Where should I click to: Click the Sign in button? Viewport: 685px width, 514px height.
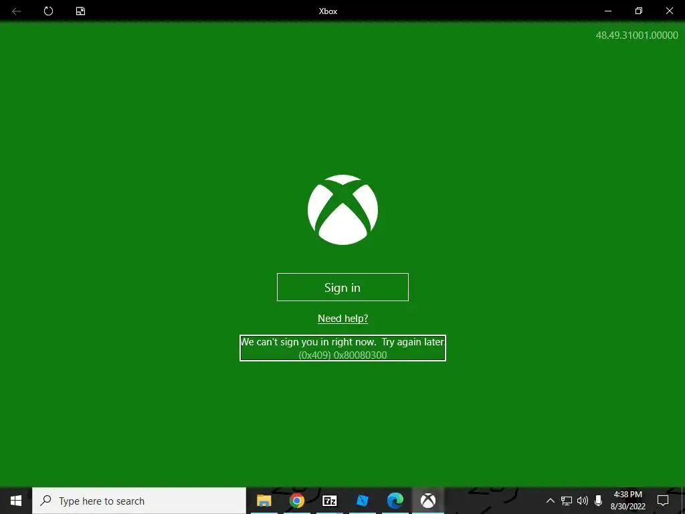click(342, 287)
